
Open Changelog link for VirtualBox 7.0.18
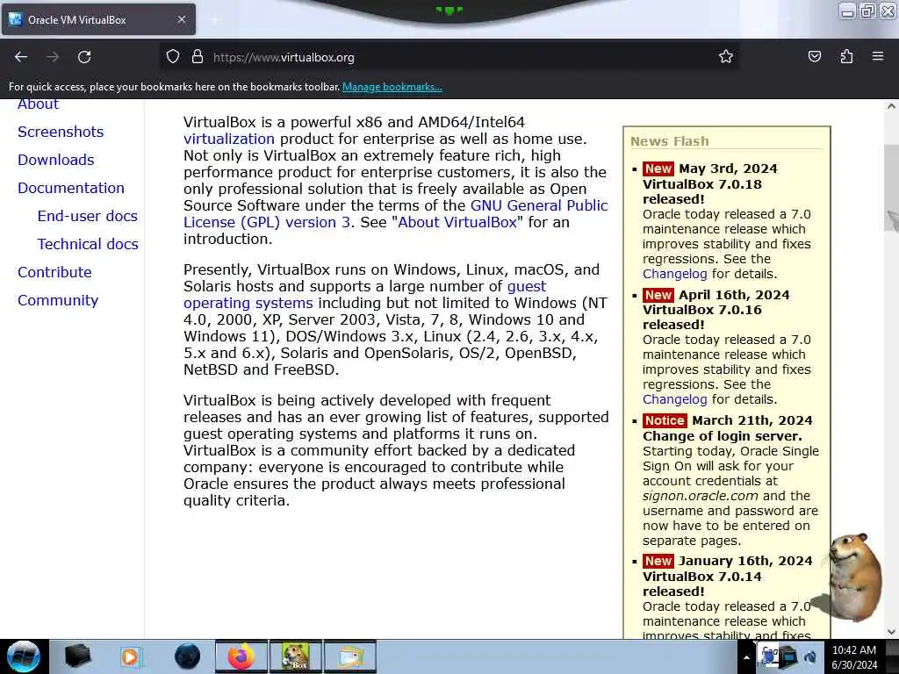(x=675, y=274)
